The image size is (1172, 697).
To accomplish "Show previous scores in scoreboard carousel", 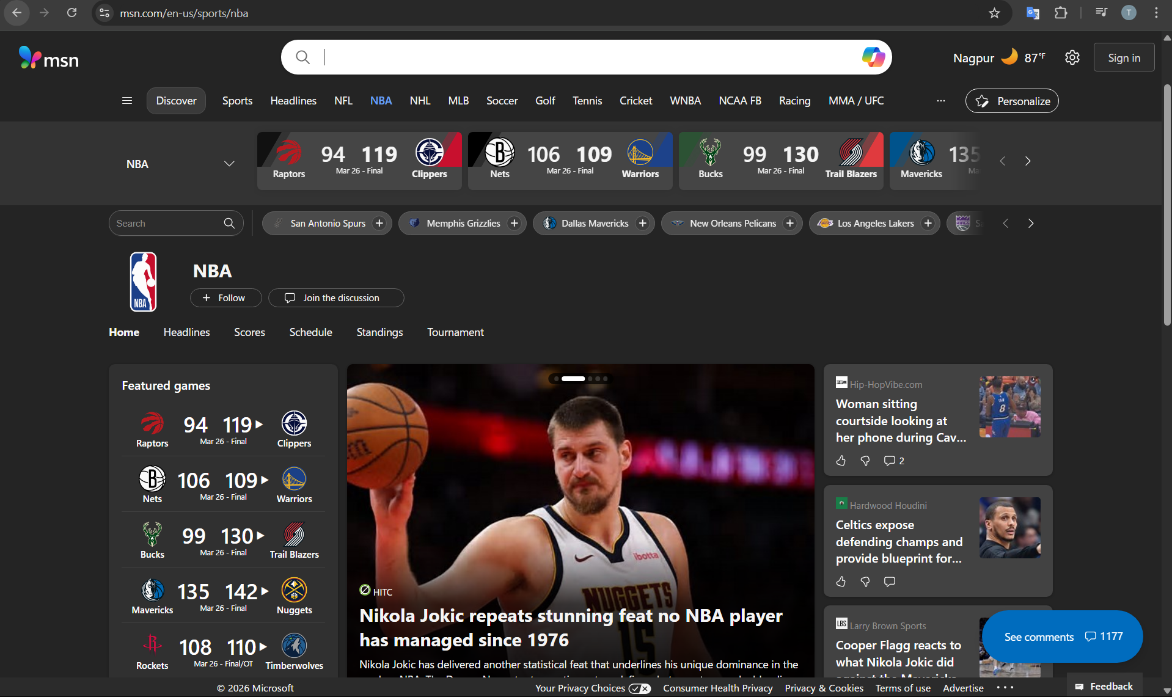I will click(x=1002, y=161).
